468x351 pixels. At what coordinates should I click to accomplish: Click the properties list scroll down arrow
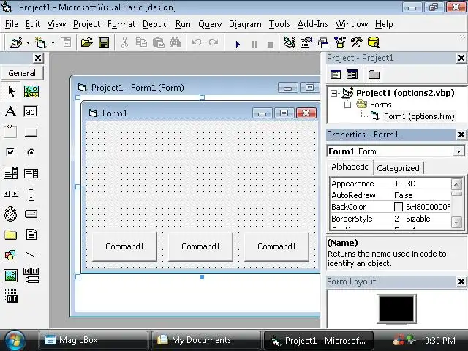coord(456,222)
